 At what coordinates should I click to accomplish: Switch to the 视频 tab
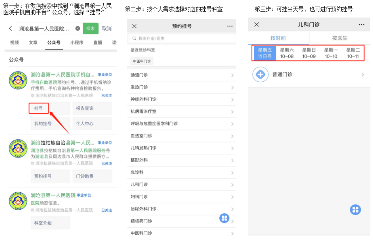[14, 42]
